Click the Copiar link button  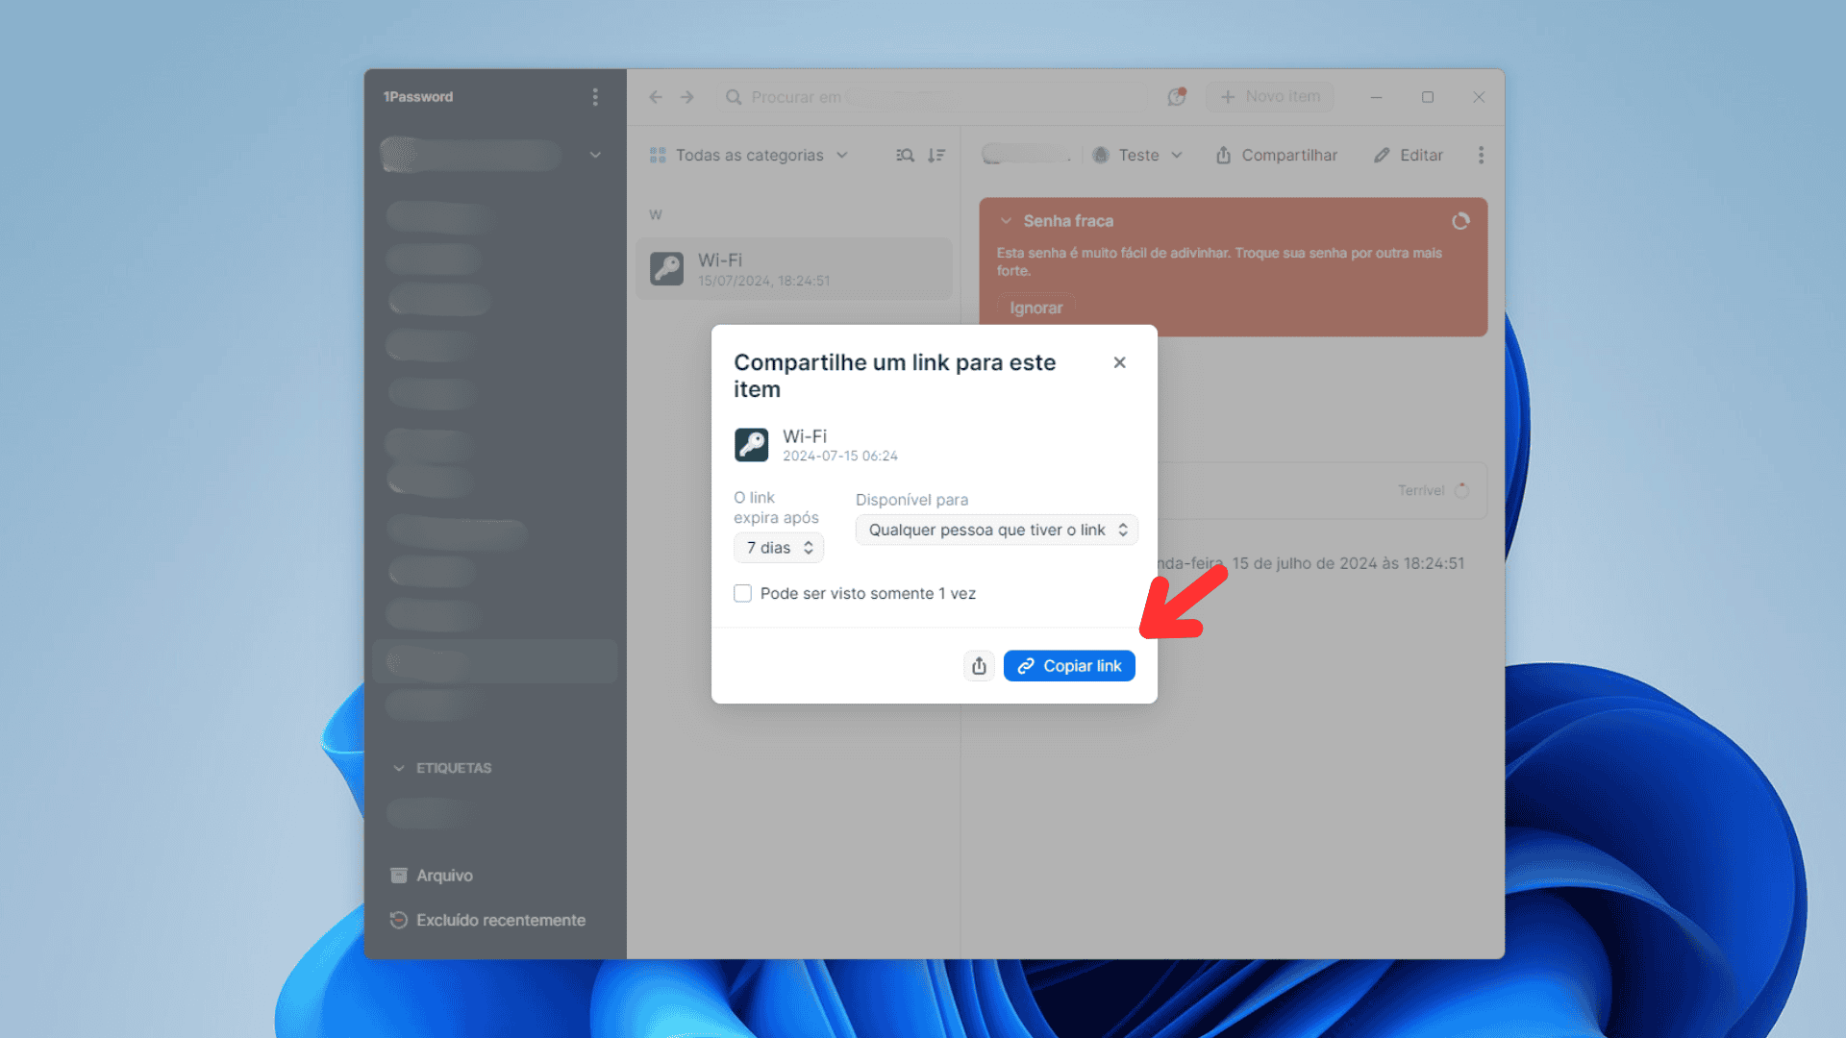[x=1069, y=666]
